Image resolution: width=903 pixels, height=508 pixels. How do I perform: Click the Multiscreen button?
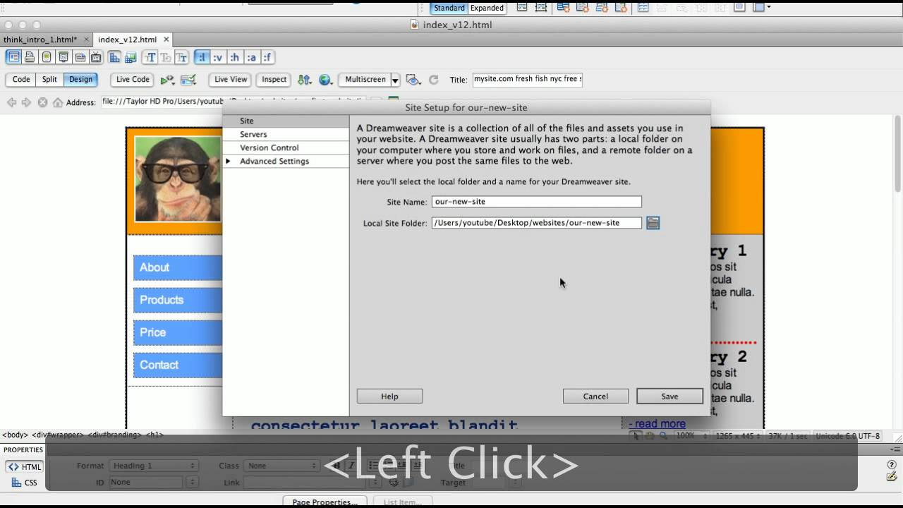[x=365, y=80]
